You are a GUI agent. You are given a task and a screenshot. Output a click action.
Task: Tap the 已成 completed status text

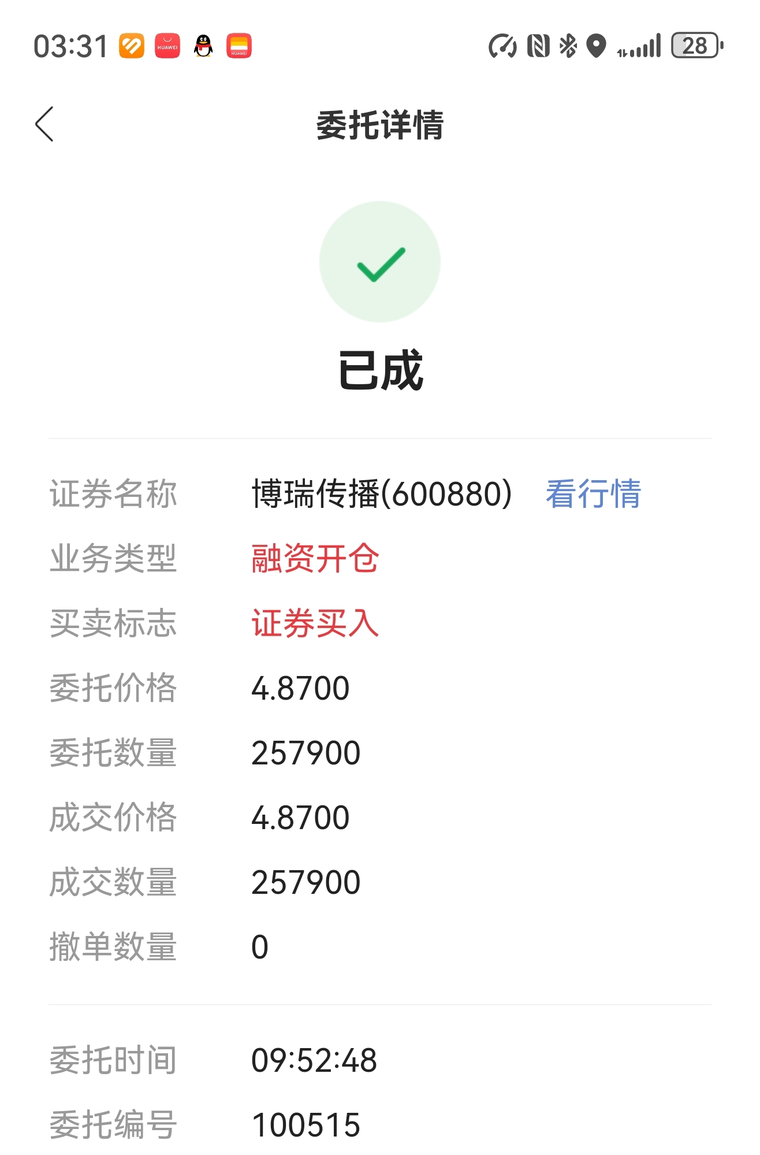coord(381,370)
